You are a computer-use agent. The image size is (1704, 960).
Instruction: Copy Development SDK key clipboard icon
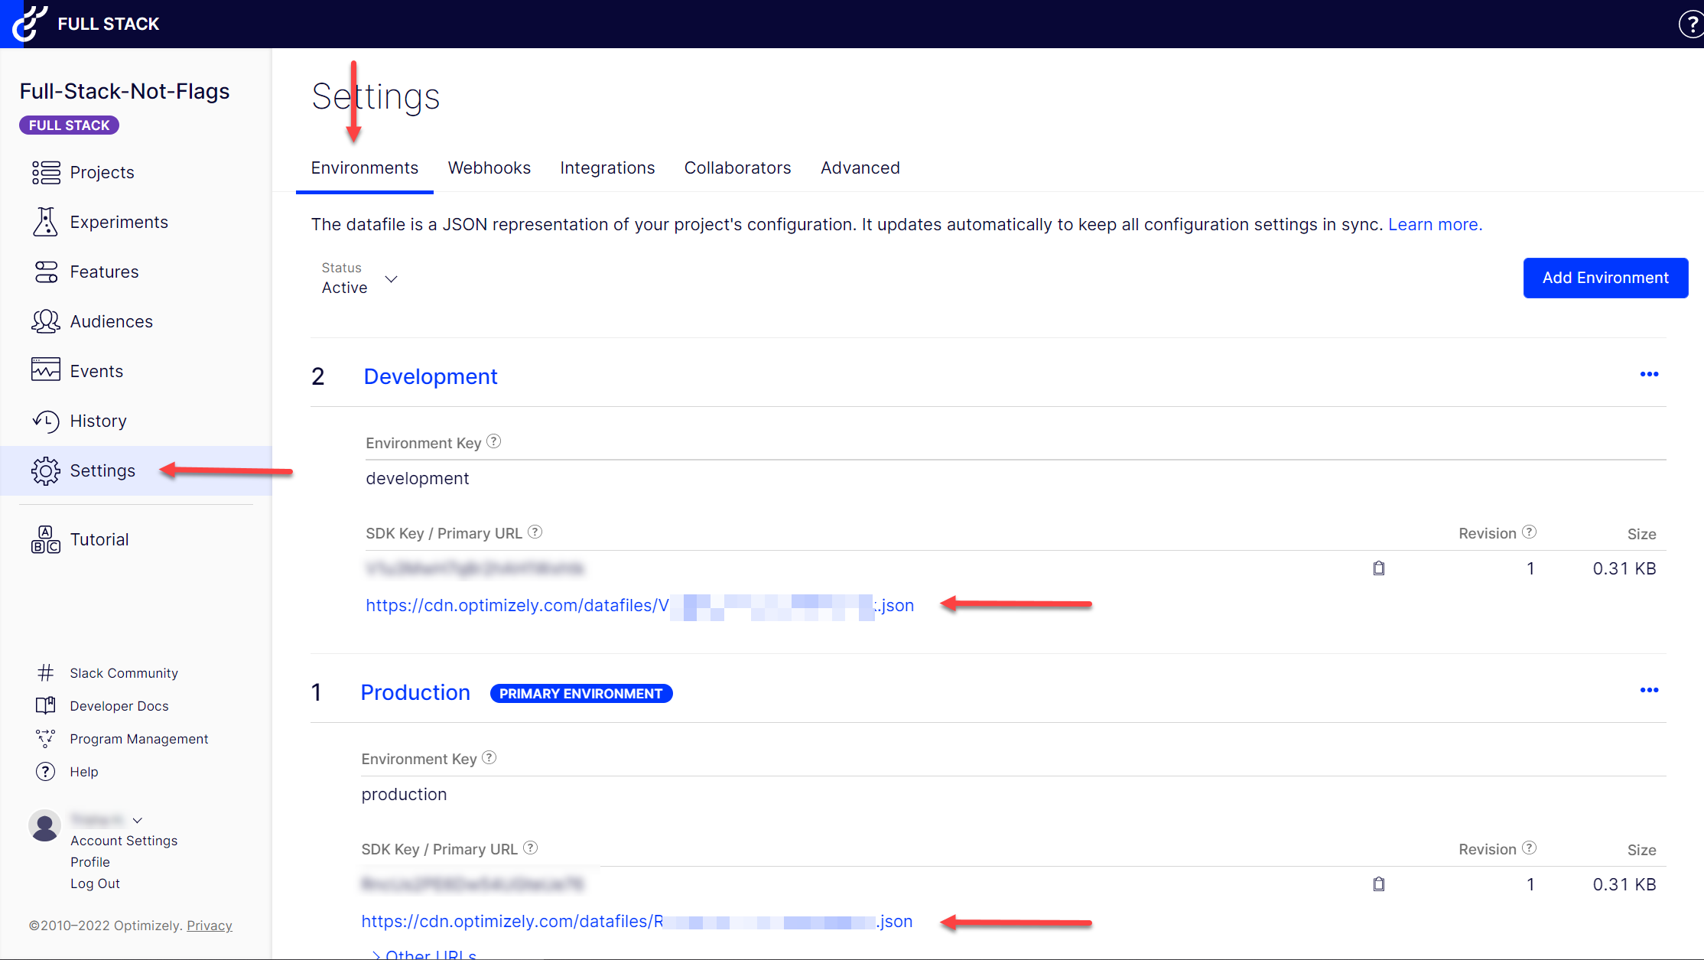1378,568
